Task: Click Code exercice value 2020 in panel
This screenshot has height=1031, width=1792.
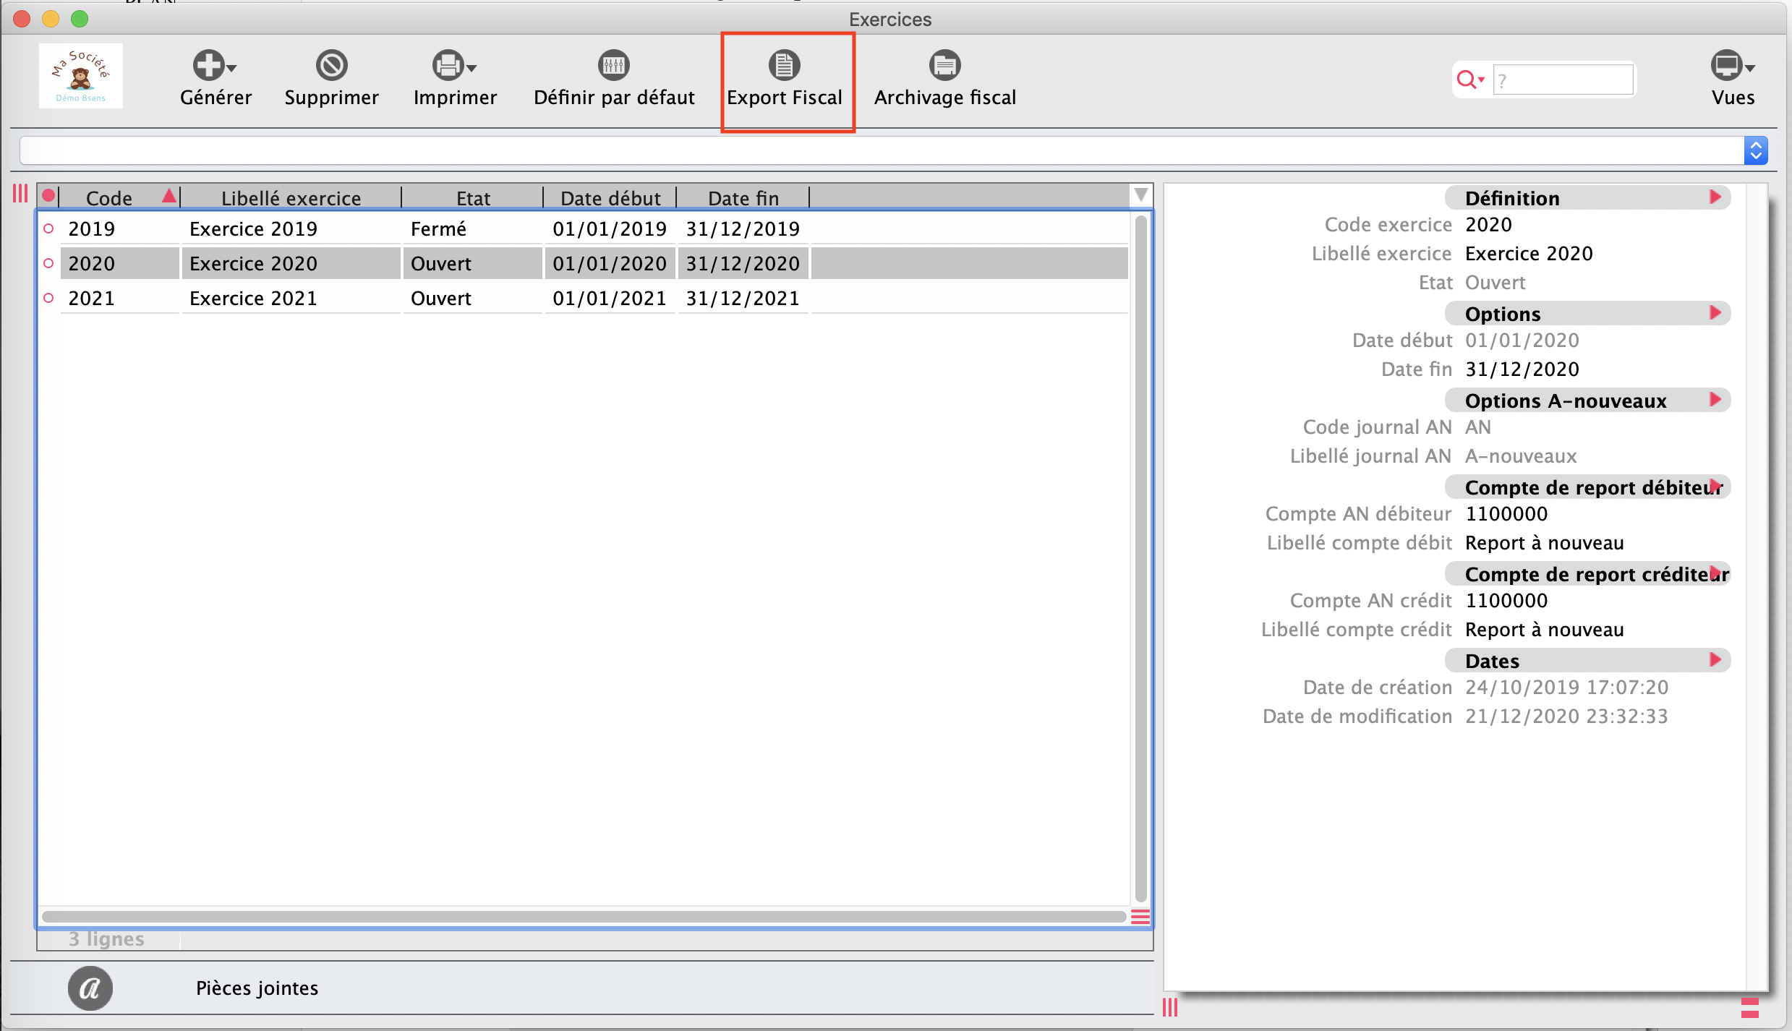Action: [1488, 225]
